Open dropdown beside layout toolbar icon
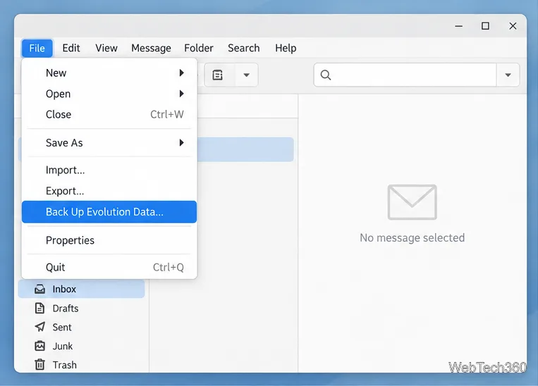Screen dimensions: 538x386 246,75
